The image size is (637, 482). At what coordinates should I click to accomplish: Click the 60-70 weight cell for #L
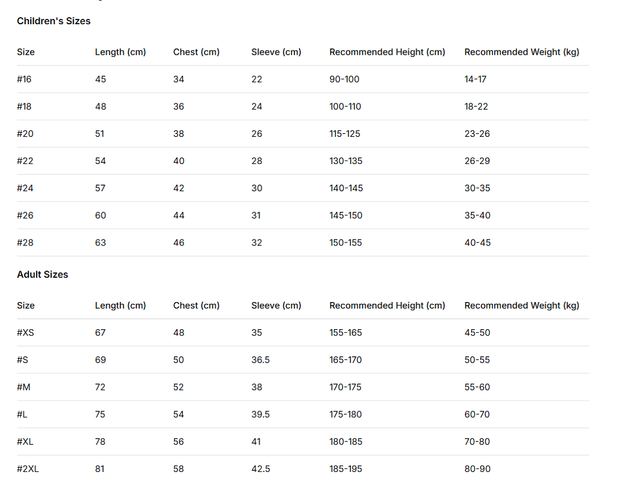pos(477,414)
